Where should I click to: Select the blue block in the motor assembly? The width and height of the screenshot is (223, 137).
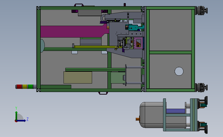(176, 111)
